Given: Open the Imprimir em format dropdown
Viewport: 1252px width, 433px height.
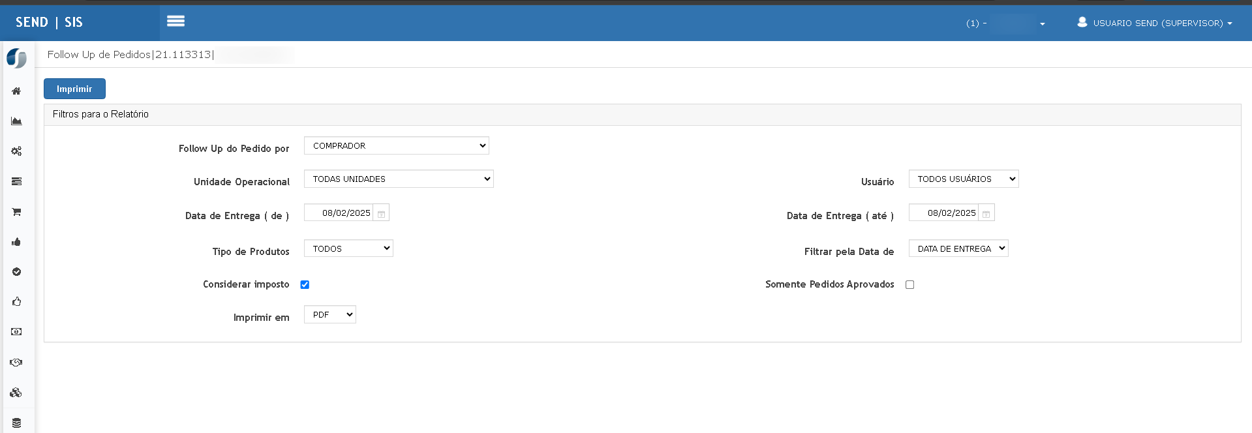Looking at the screenshot, I should (330, 314).
